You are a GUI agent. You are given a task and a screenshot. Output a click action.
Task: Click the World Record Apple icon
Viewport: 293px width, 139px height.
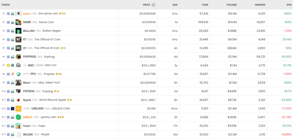(18, 100)
